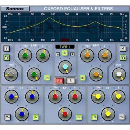Click the LF frequency blue knob
The height and width of the screenshot is (130, 130).
[x=11, y=97]
